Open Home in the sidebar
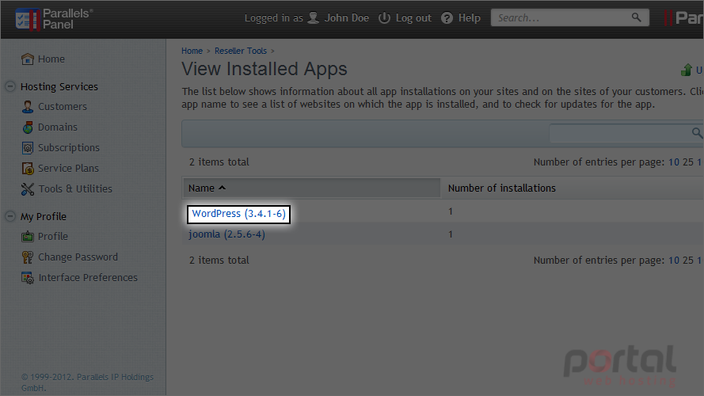 51,59
